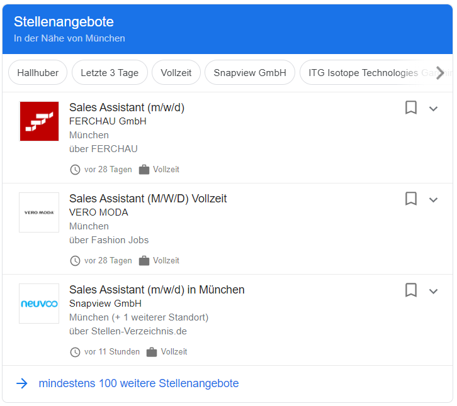Open mindestens 100 weitere Stellenangebote link

pyautogui.click(x=138, y=383)
